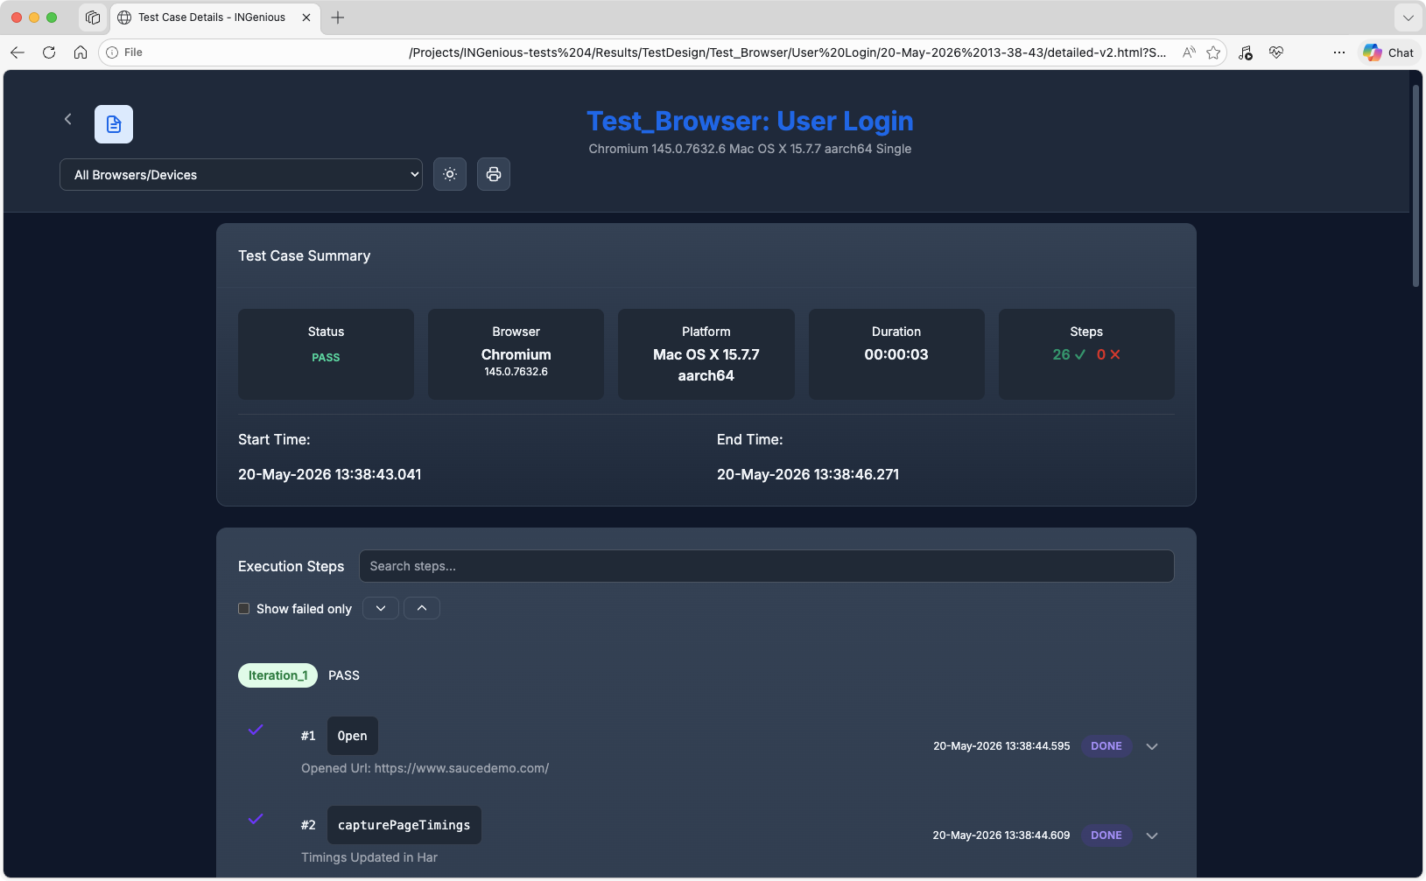This screenshot has height=881, width=1426.
Task: Click the Duration 00:00:03 value
Action: coord(896,354)
